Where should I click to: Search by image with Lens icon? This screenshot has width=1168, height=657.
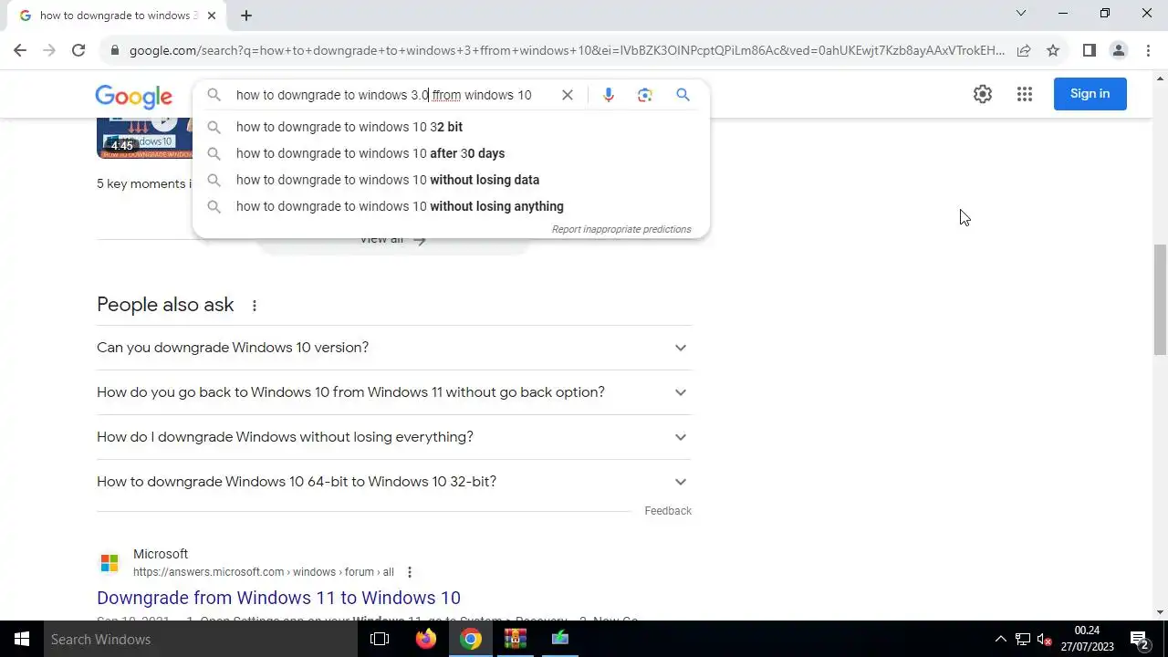pos(645,95)
